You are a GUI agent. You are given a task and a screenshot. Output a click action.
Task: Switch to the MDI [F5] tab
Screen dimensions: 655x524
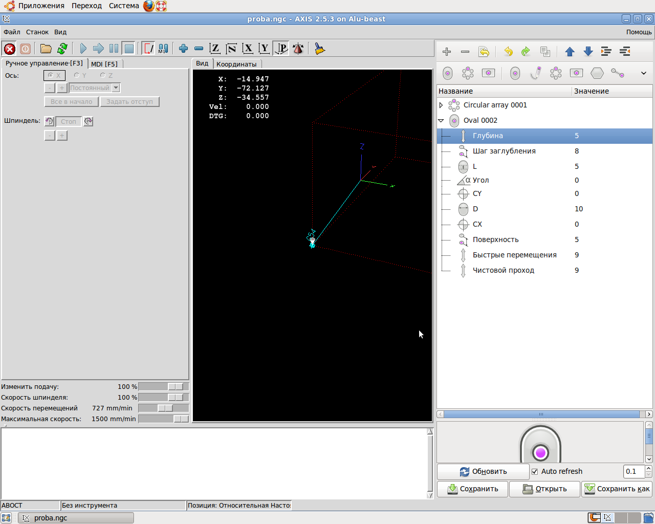point(104,64)
